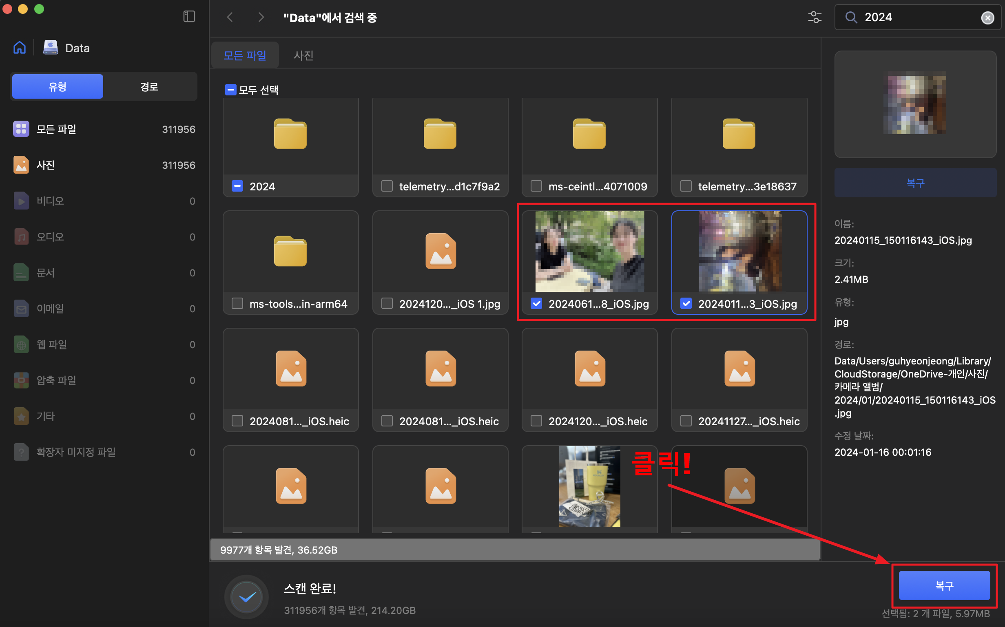
Task: Go back with the left arrow
Action: (x=230, y=18)
